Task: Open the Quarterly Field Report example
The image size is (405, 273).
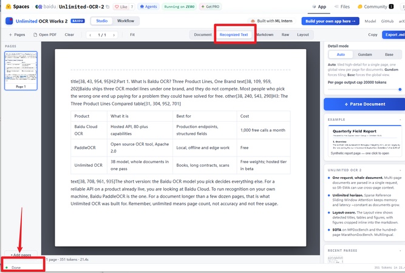Action: click(x=365, y=141)
